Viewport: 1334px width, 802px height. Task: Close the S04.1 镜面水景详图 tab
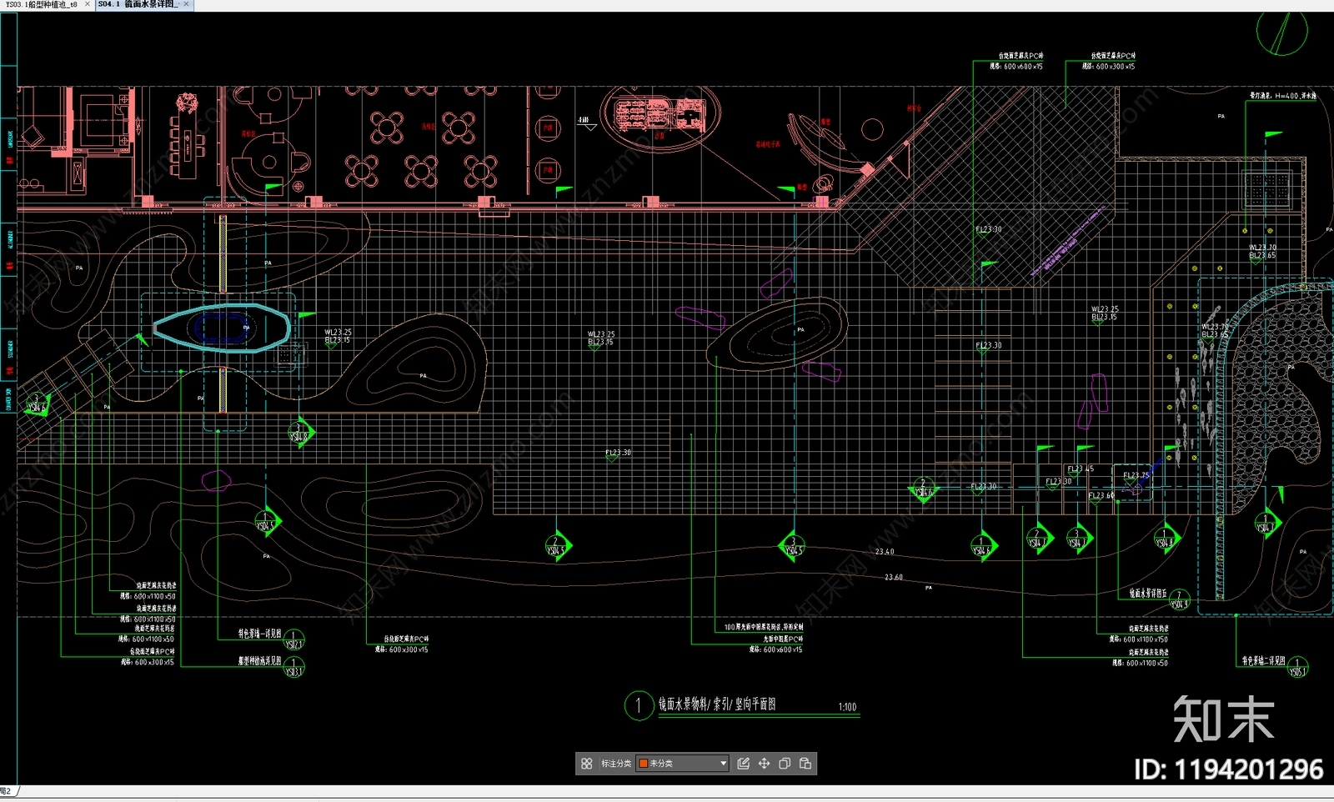point(186,5)
